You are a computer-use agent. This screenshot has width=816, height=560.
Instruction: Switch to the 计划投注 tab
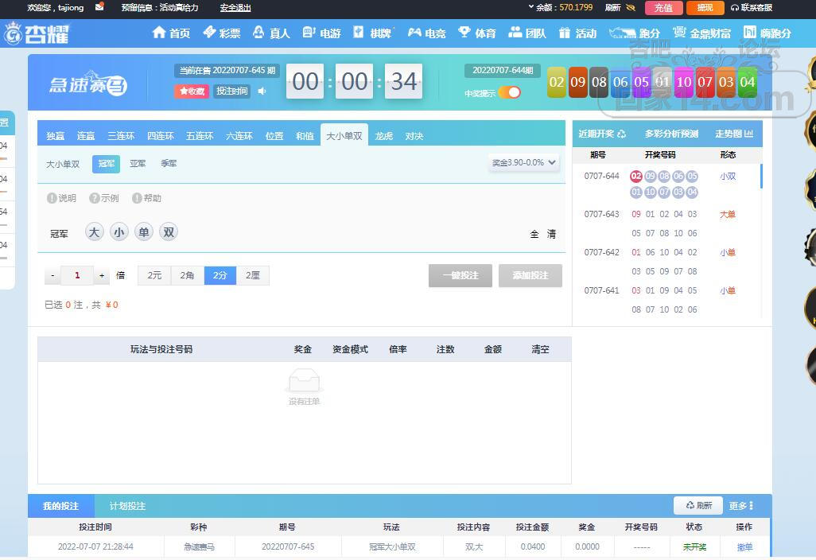[127, 506]
